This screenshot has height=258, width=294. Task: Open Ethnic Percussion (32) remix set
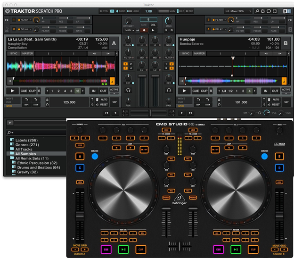[x=37, y=163]
